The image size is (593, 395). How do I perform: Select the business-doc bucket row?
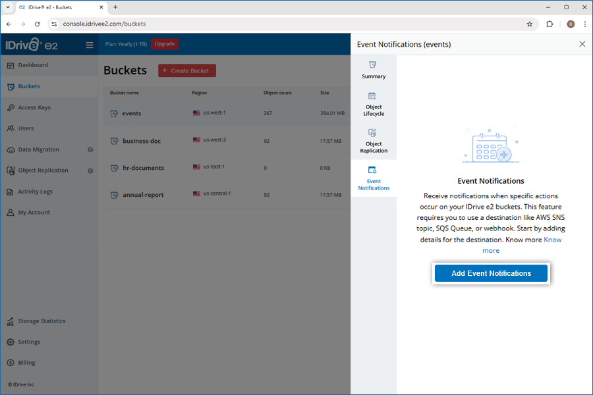coord(224,141)
